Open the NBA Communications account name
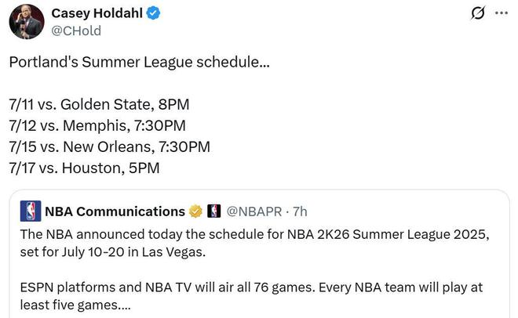The height and width of the screenshot is (318, 518). (115, 211)
